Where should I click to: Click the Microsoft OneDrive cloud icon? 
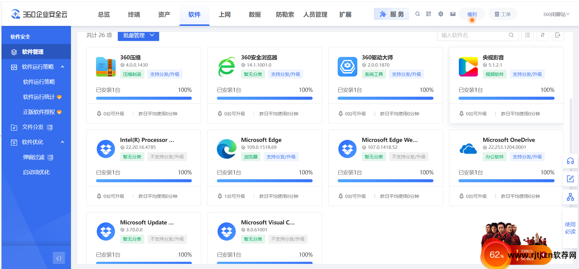(x=468, y=149)
